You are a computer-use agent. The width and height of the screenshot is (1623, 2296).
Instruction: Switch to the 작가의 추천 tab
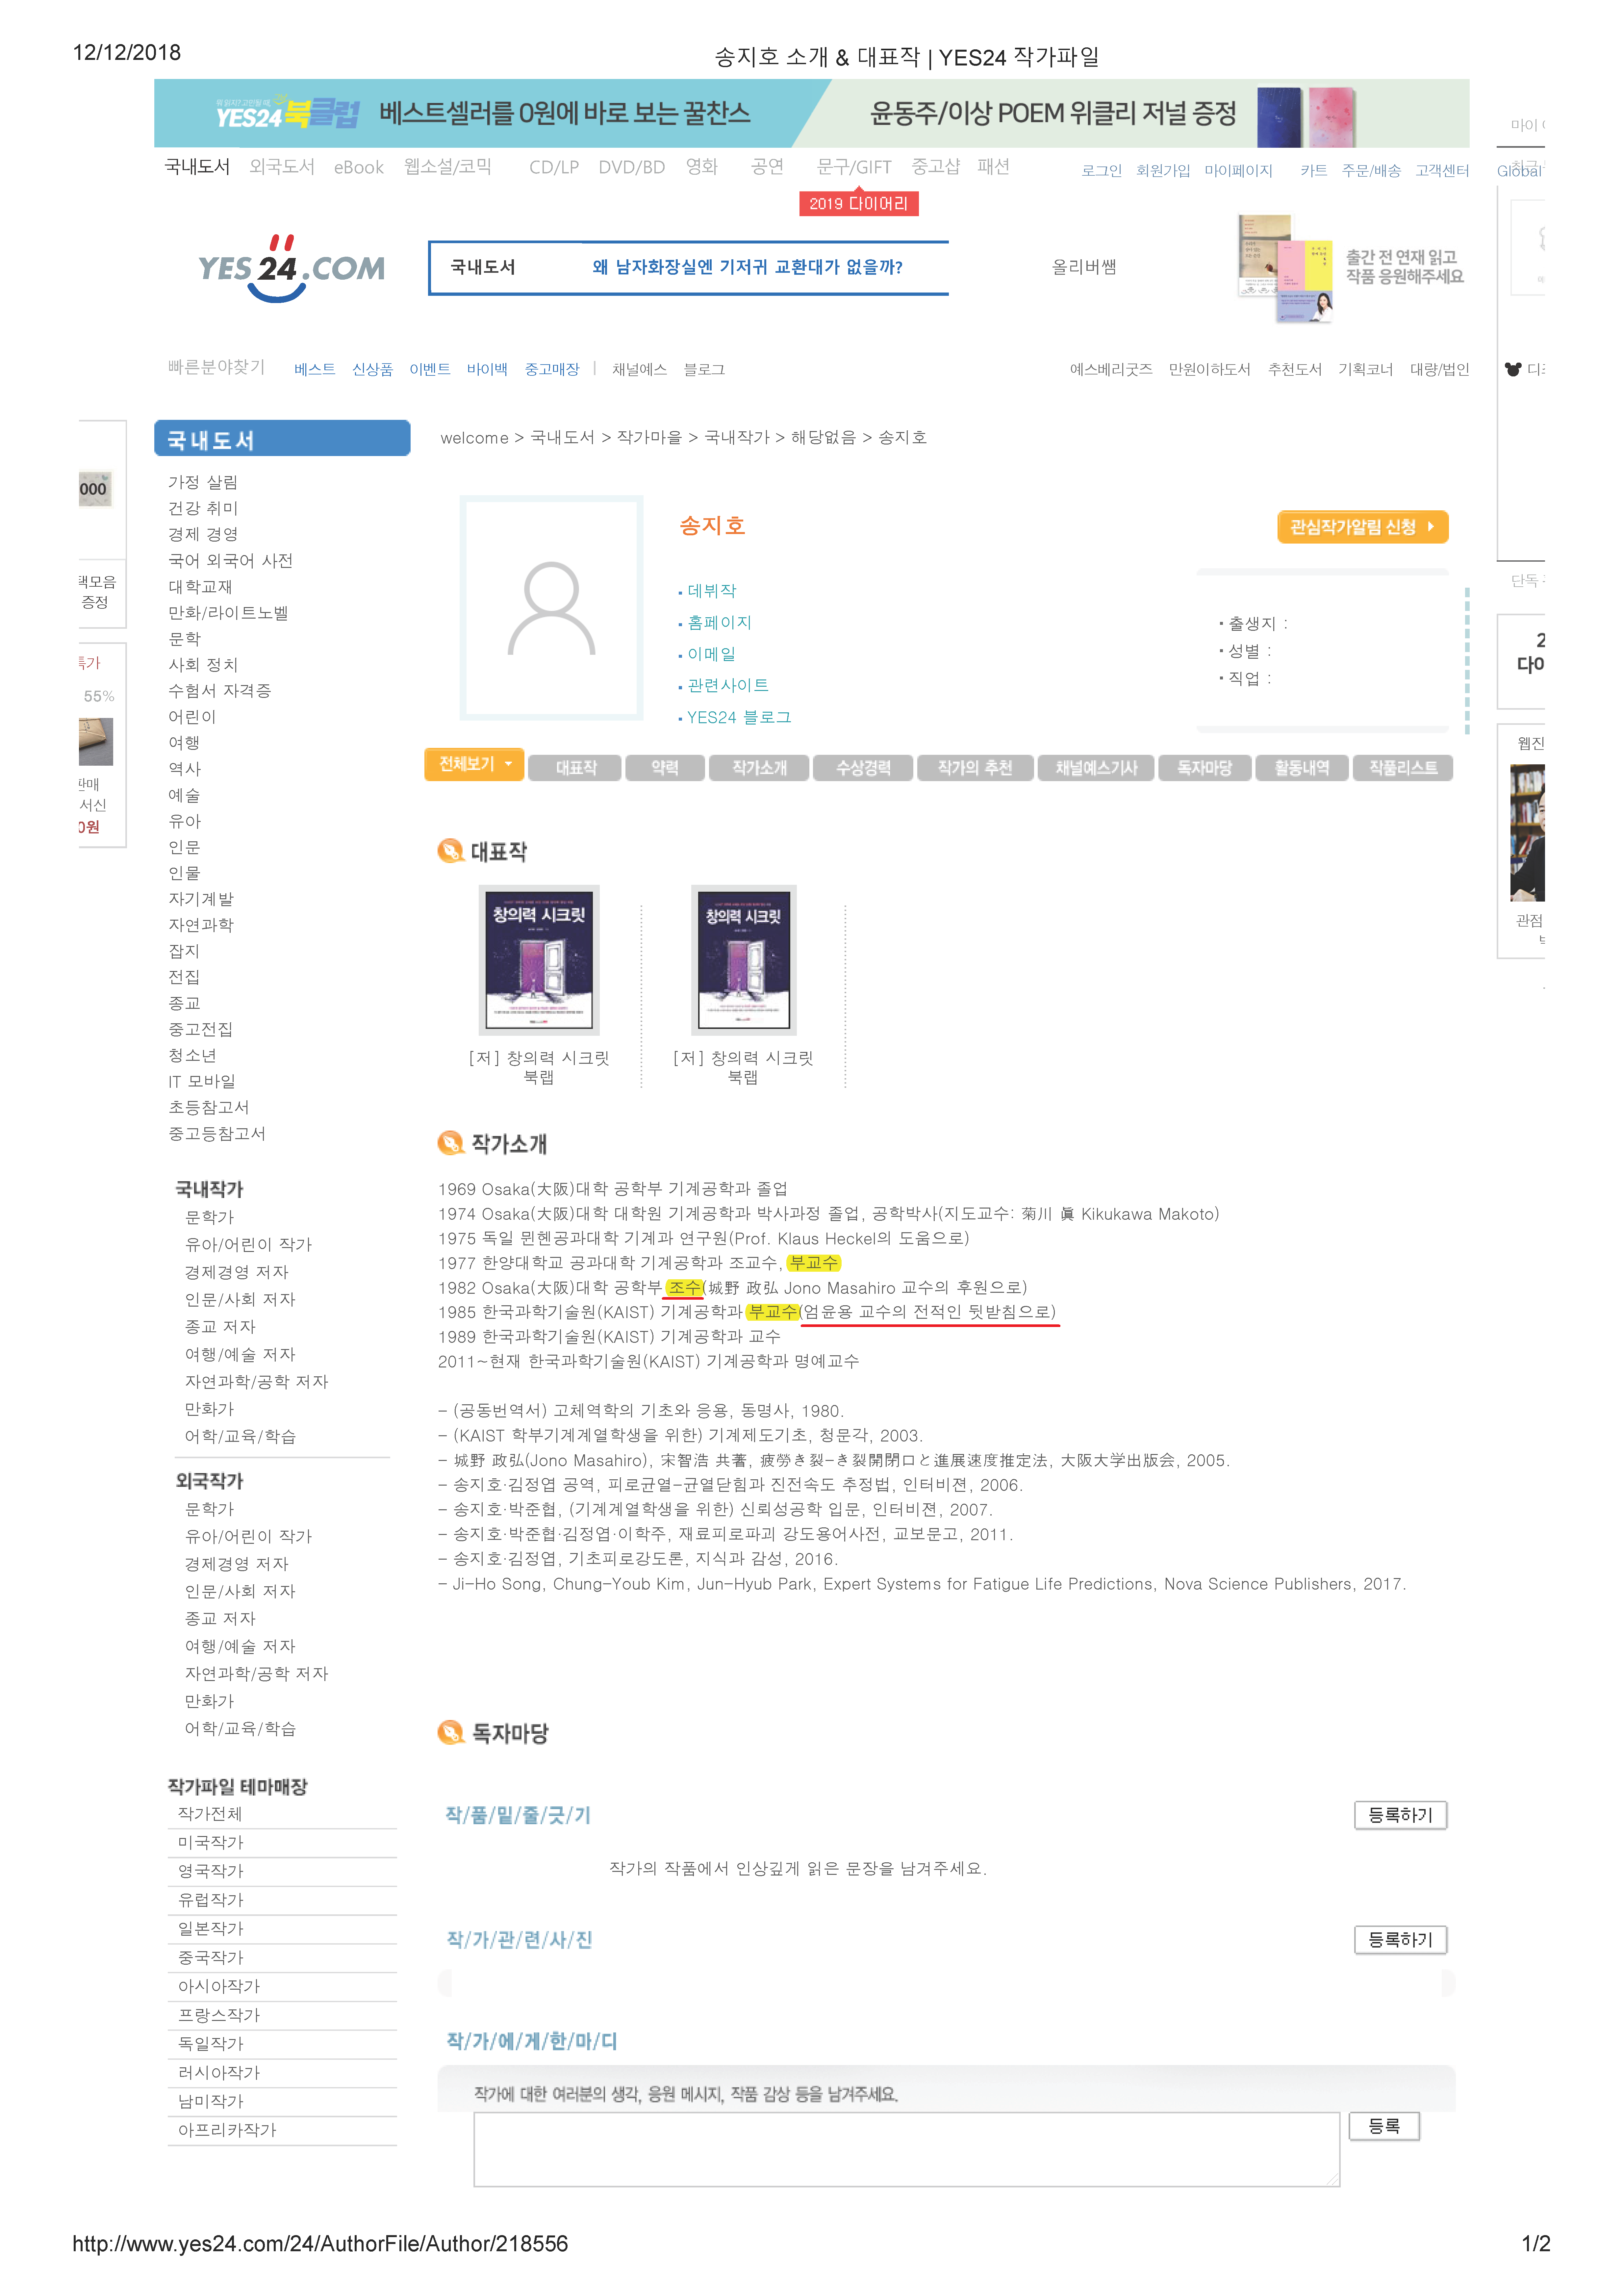pos(975,768)
